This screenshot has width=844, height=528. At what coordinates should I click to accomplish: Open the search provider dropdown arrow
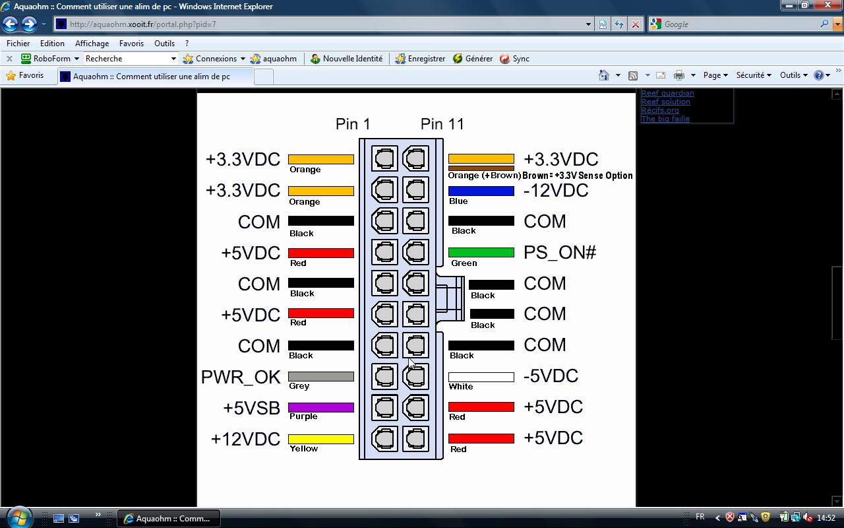point(836,24)
